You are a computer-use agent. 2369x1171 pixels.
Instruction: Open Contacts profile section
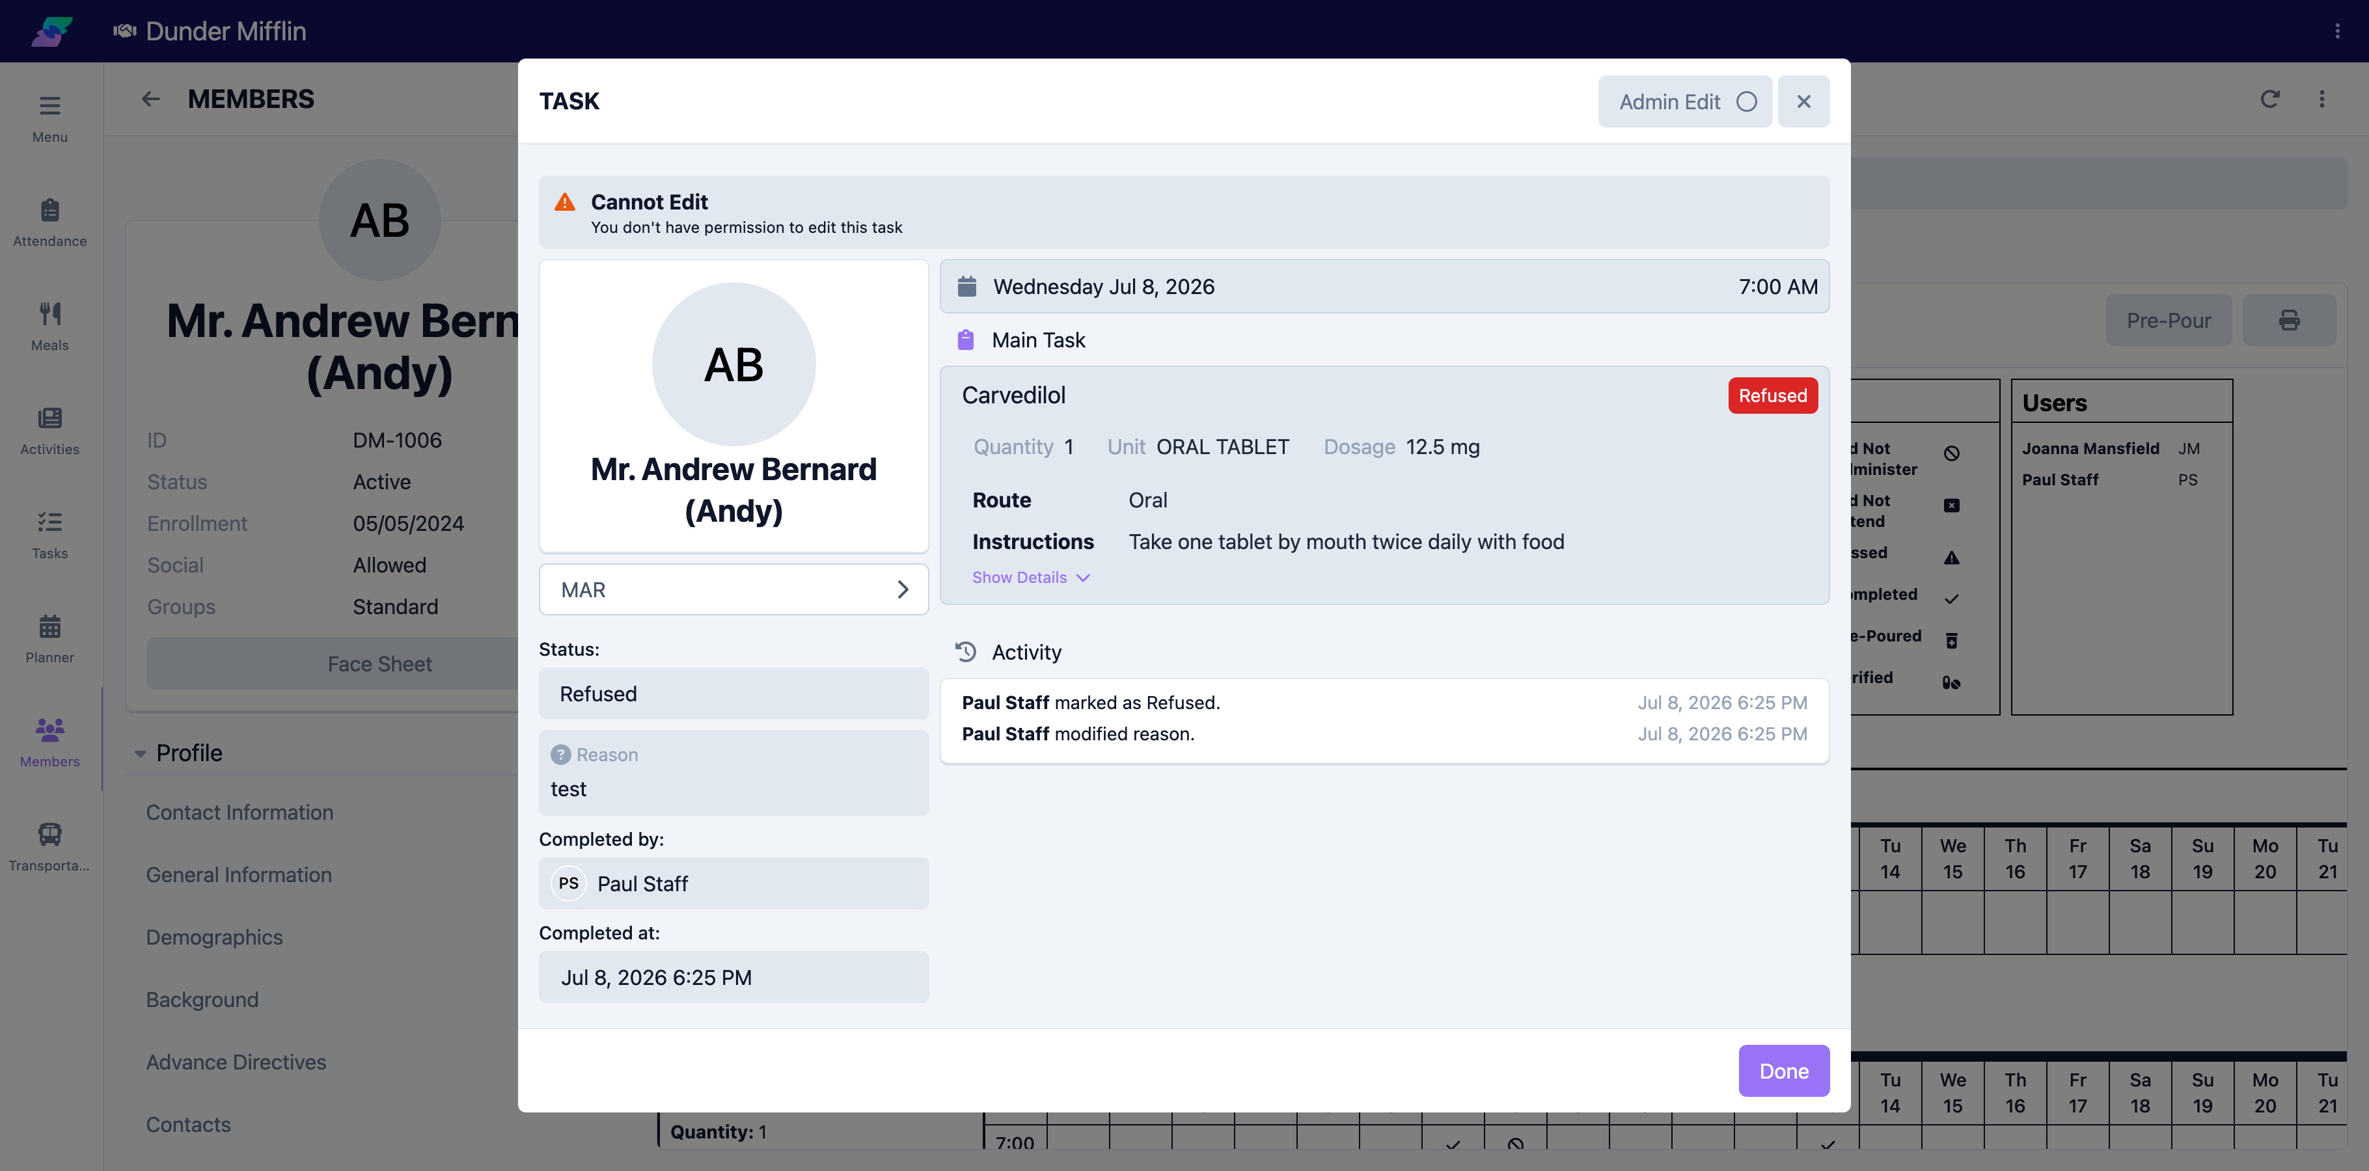pyautogui.click(x=189, y=1125)
